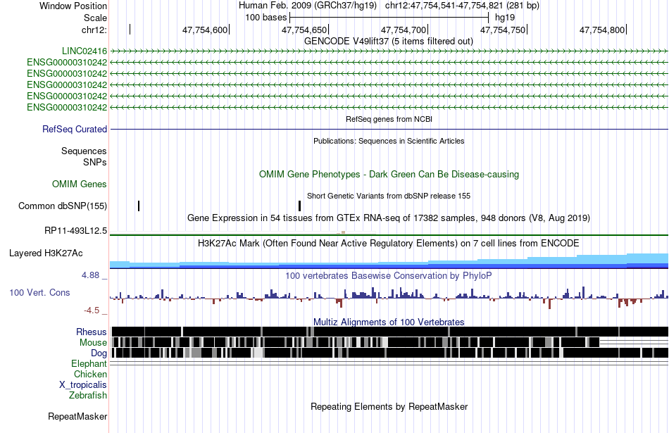Open the RepeatMasker track label

[x=77, y=417]
